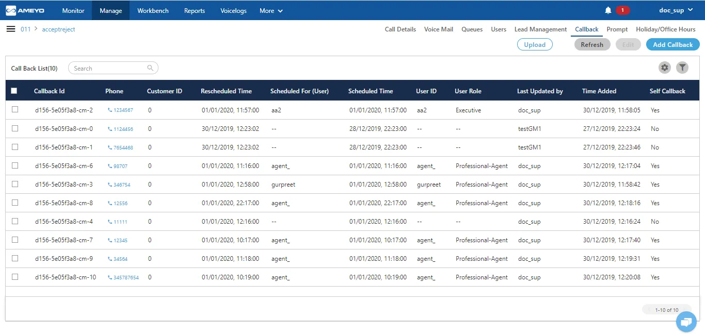Screen dimensions: 705x334
Task: Sort by the Callback Id column header
Action: [50, 91]
